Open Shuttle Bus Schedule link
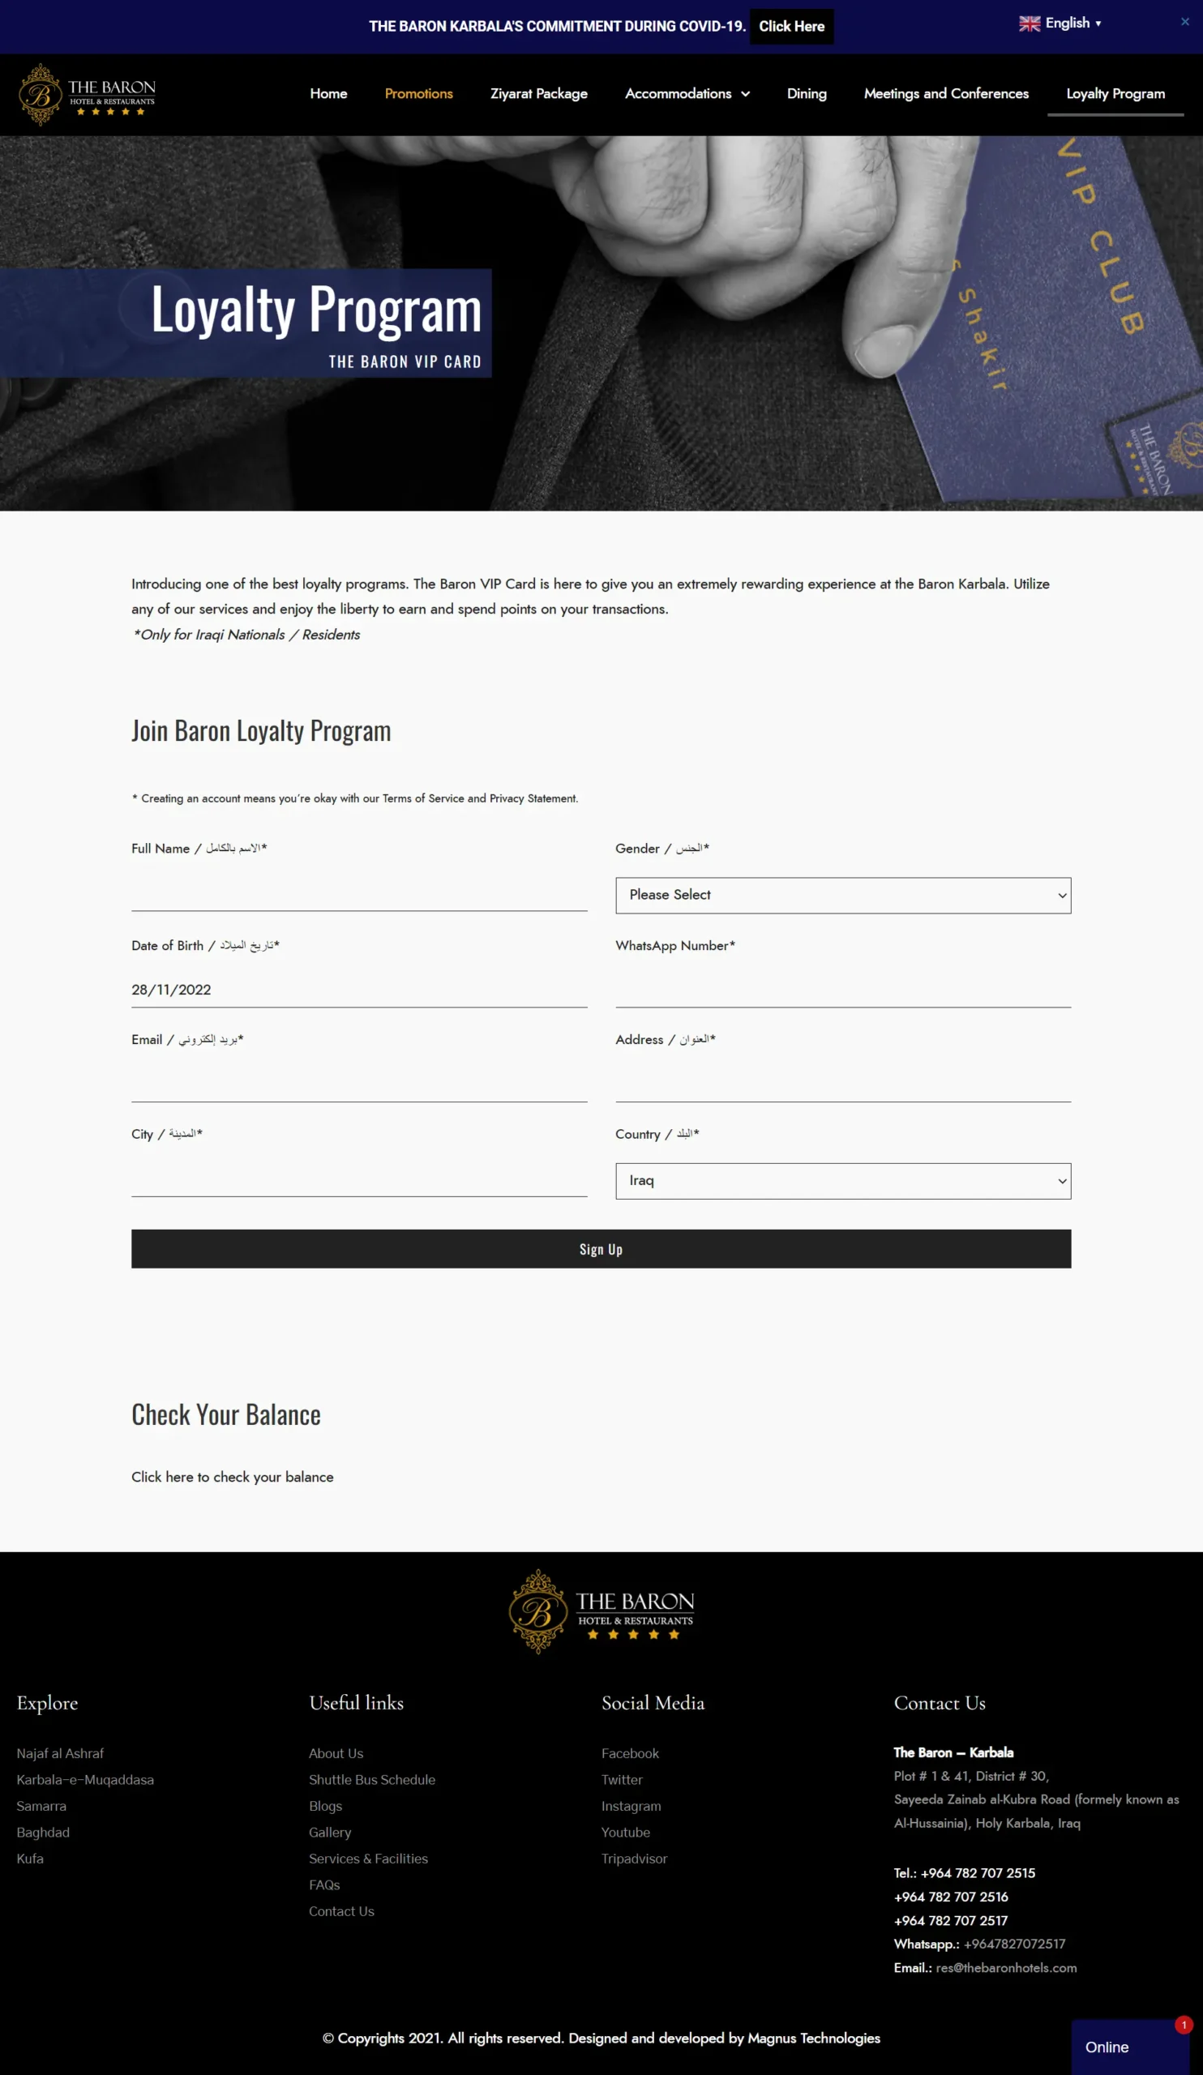The image size is (1203, 2075). point(371,1779)
